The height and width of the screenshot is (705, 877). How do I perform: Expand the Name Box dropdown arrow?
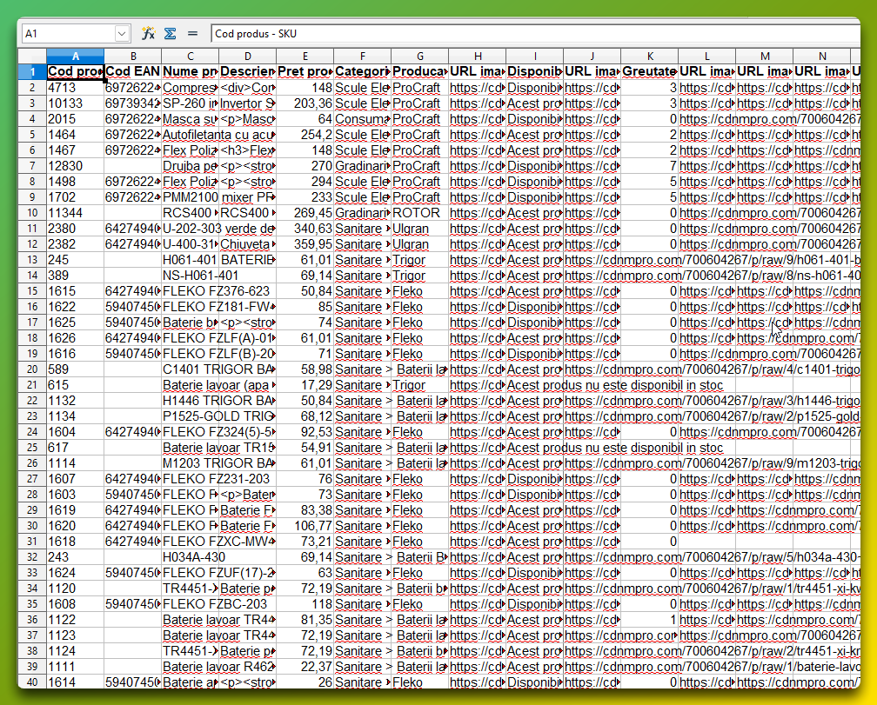[122, 33]
